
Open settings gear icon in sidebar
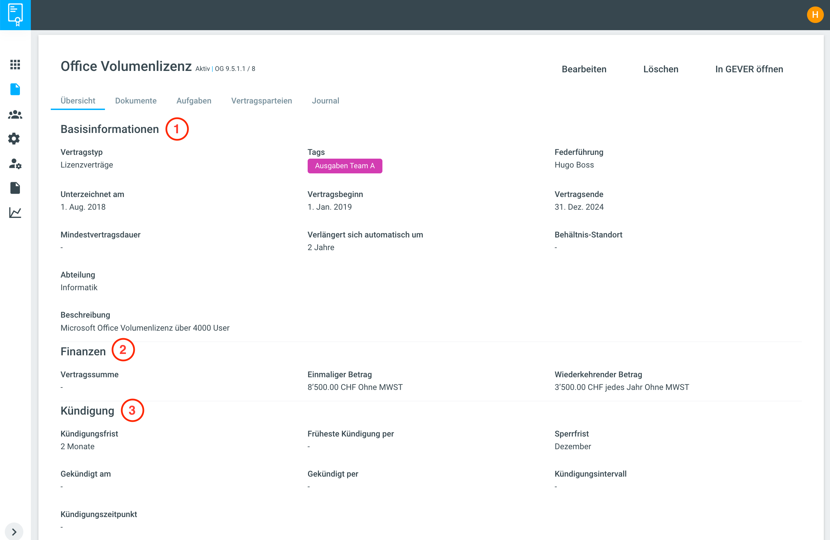14,139
